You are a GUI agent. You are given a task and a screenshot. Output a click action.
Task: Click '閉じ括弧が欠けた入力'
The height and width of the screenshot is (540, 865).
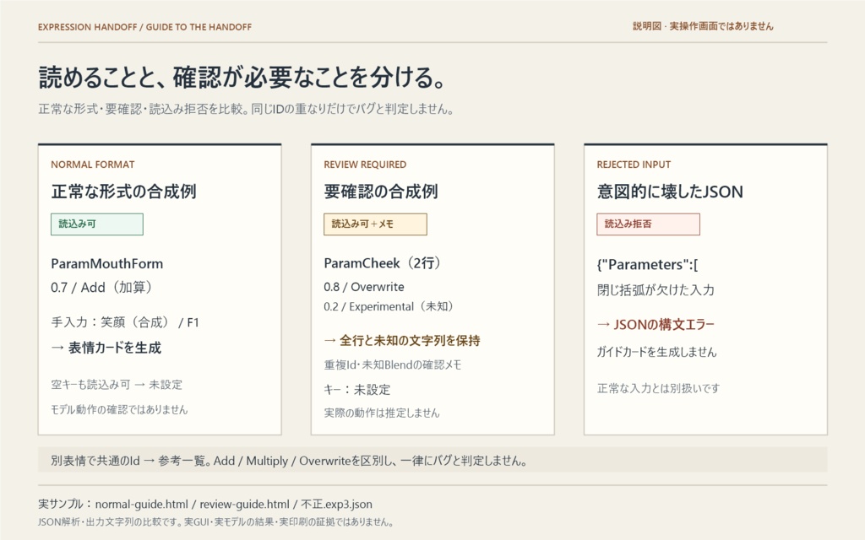click(656, 290)
